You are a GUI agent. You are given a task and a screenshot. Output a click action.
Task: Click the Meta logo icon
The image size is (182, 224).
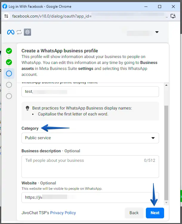(11, 32)
